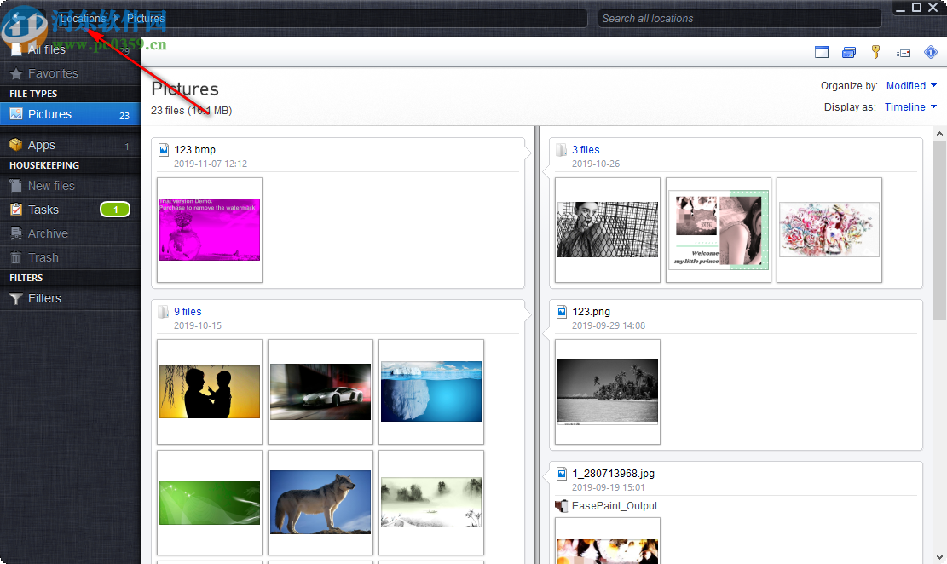Open the window view icon in toolbar
947x564 pixels.
(x=822, y=53)
